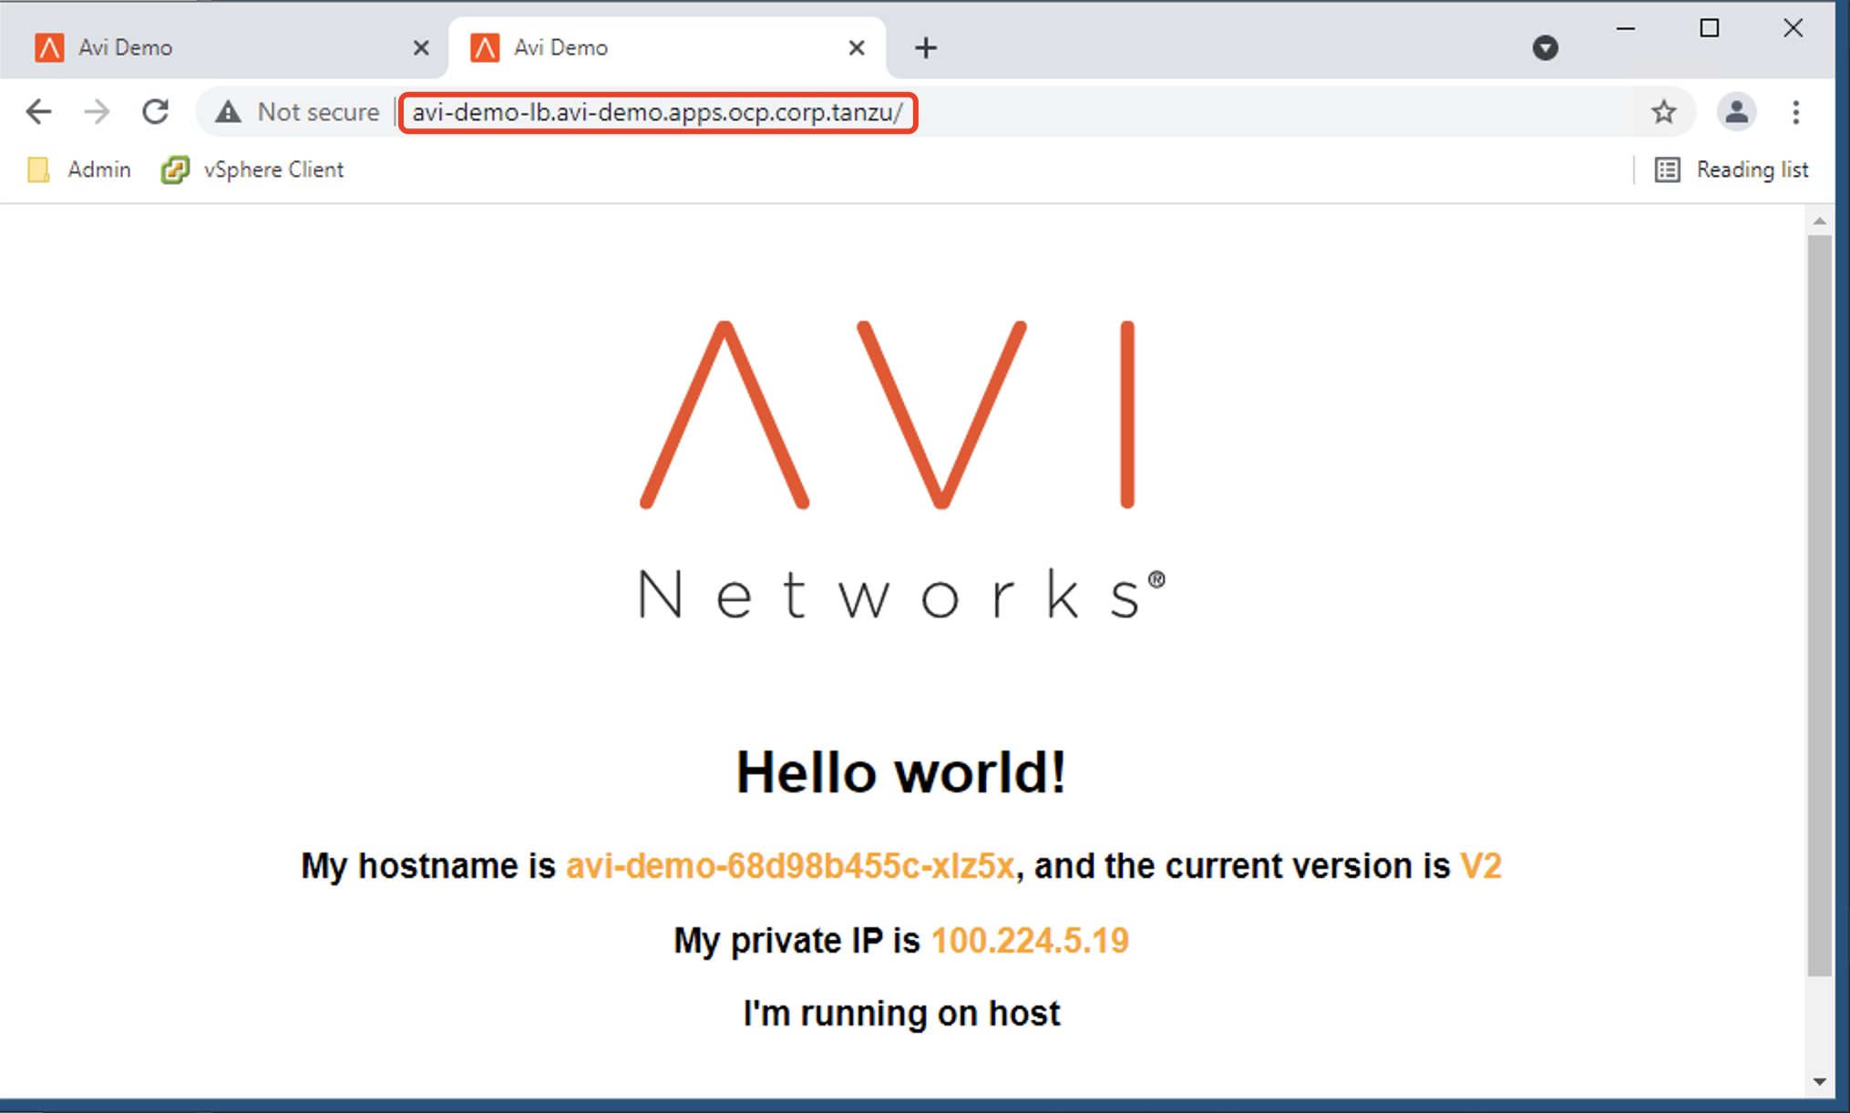Reload the current page
1850x1113 pixels.
tap(156, 112)
